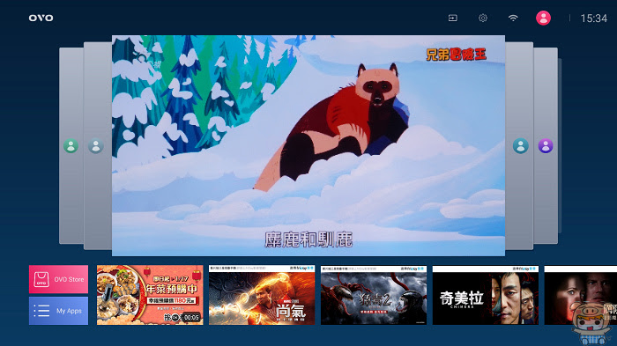Screen dimensions: 617x346
Task: Open the settings gear icon
Action: tap(483, 18)
